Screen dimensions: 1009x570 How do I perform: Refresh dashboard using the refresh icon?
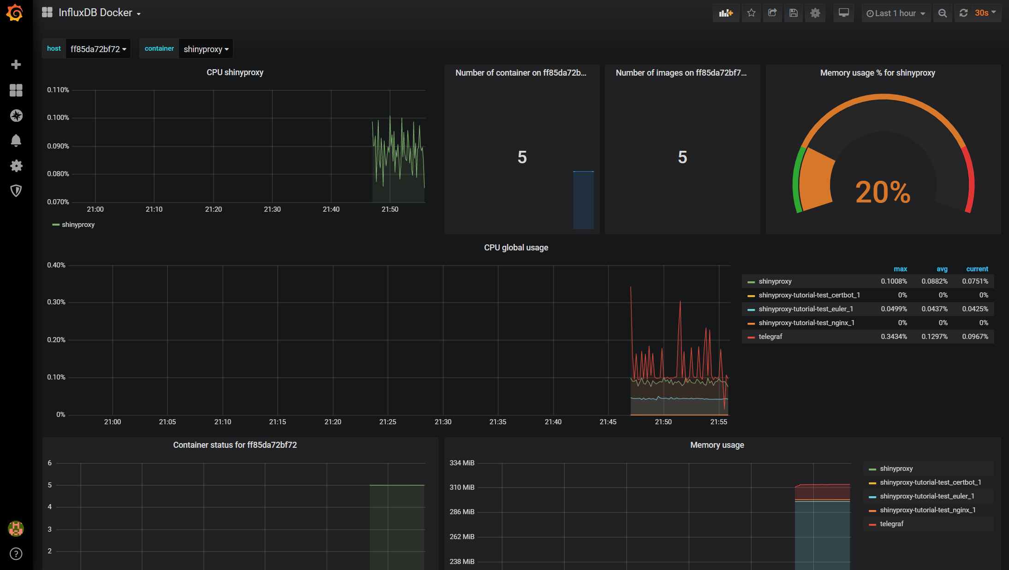click(x=964, y=13)
